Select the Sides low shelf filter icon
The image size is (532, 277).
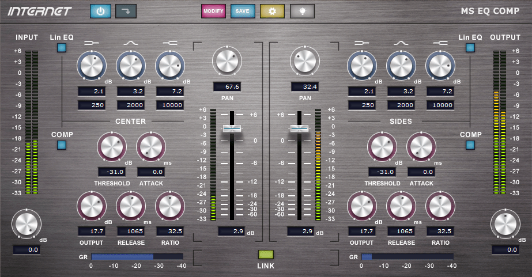point(361,43)
